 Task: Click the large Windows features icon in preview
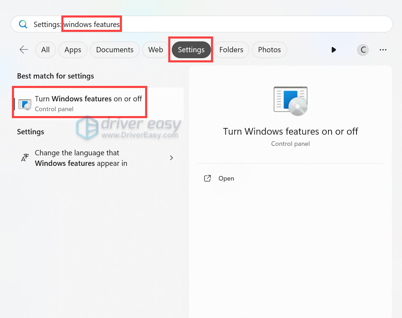coord(290,101)
